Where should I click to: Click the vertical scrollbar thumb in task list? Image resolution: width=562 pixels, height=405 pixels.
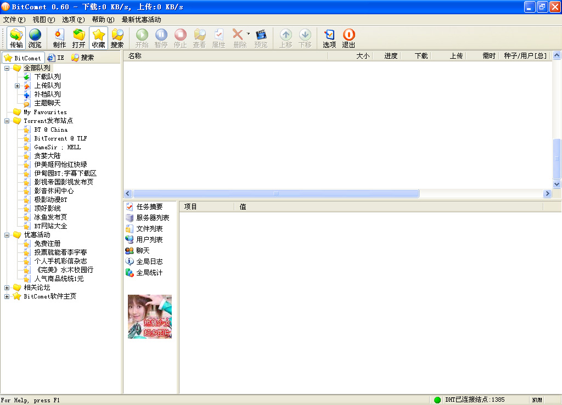point(557,159)
